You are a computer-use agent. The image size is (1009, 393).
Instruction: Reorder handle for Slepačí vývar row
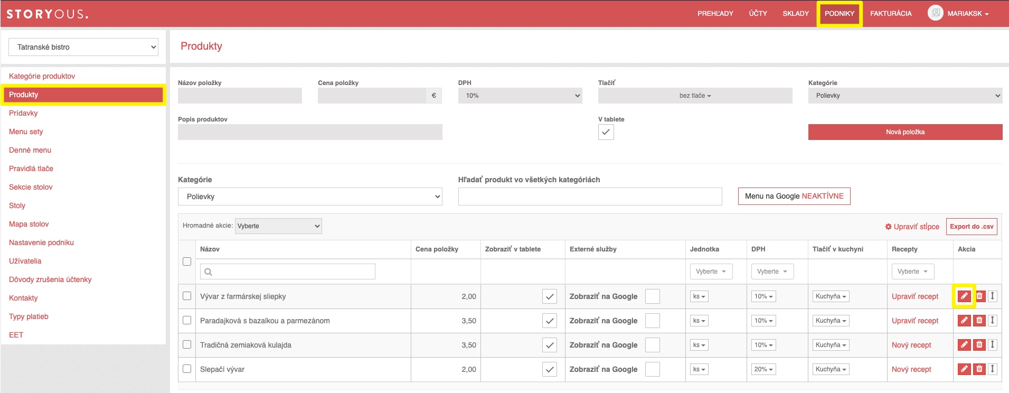pyautogui.click(x=993, y=369)
